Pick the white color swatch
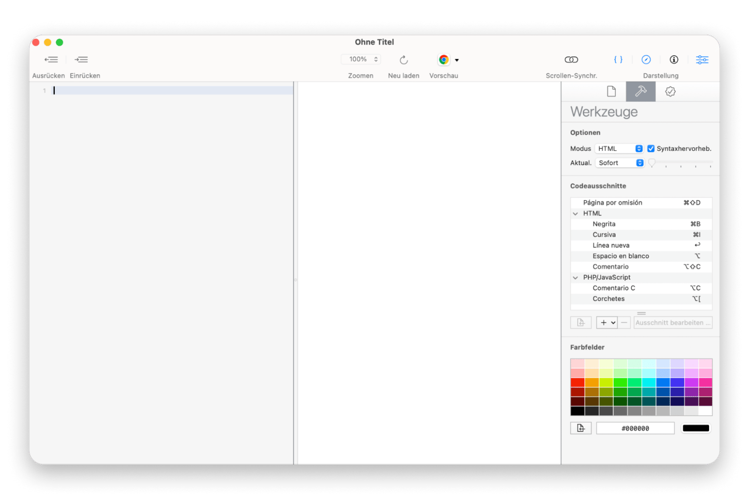 [705, 411]
